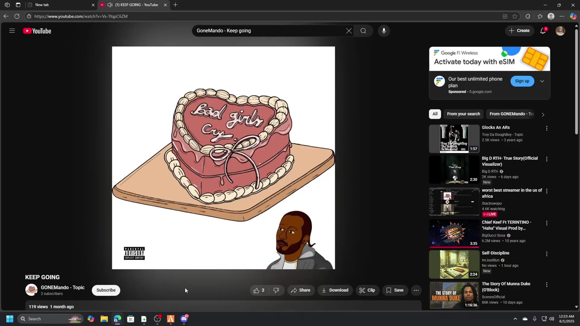Open options for Chief Keef video
The width and height of the screenshot is (580, 326).
coord(546,223)
